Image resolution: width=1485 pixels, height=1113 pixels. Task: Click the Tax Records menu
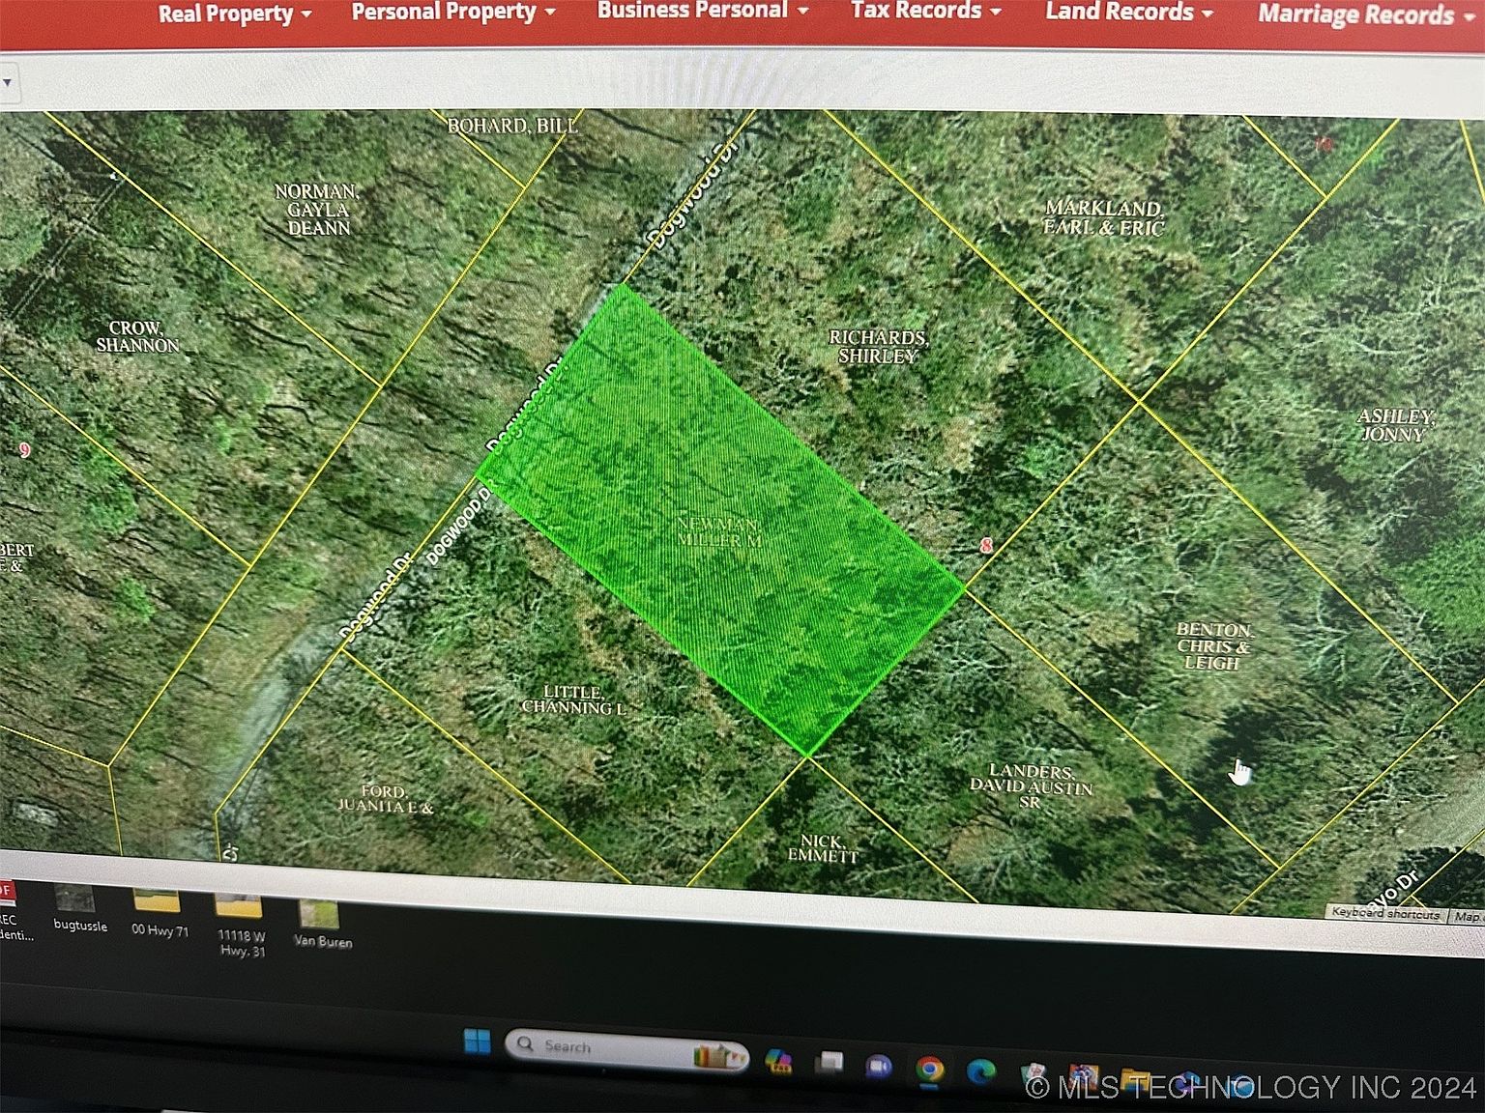click(925, 12)
